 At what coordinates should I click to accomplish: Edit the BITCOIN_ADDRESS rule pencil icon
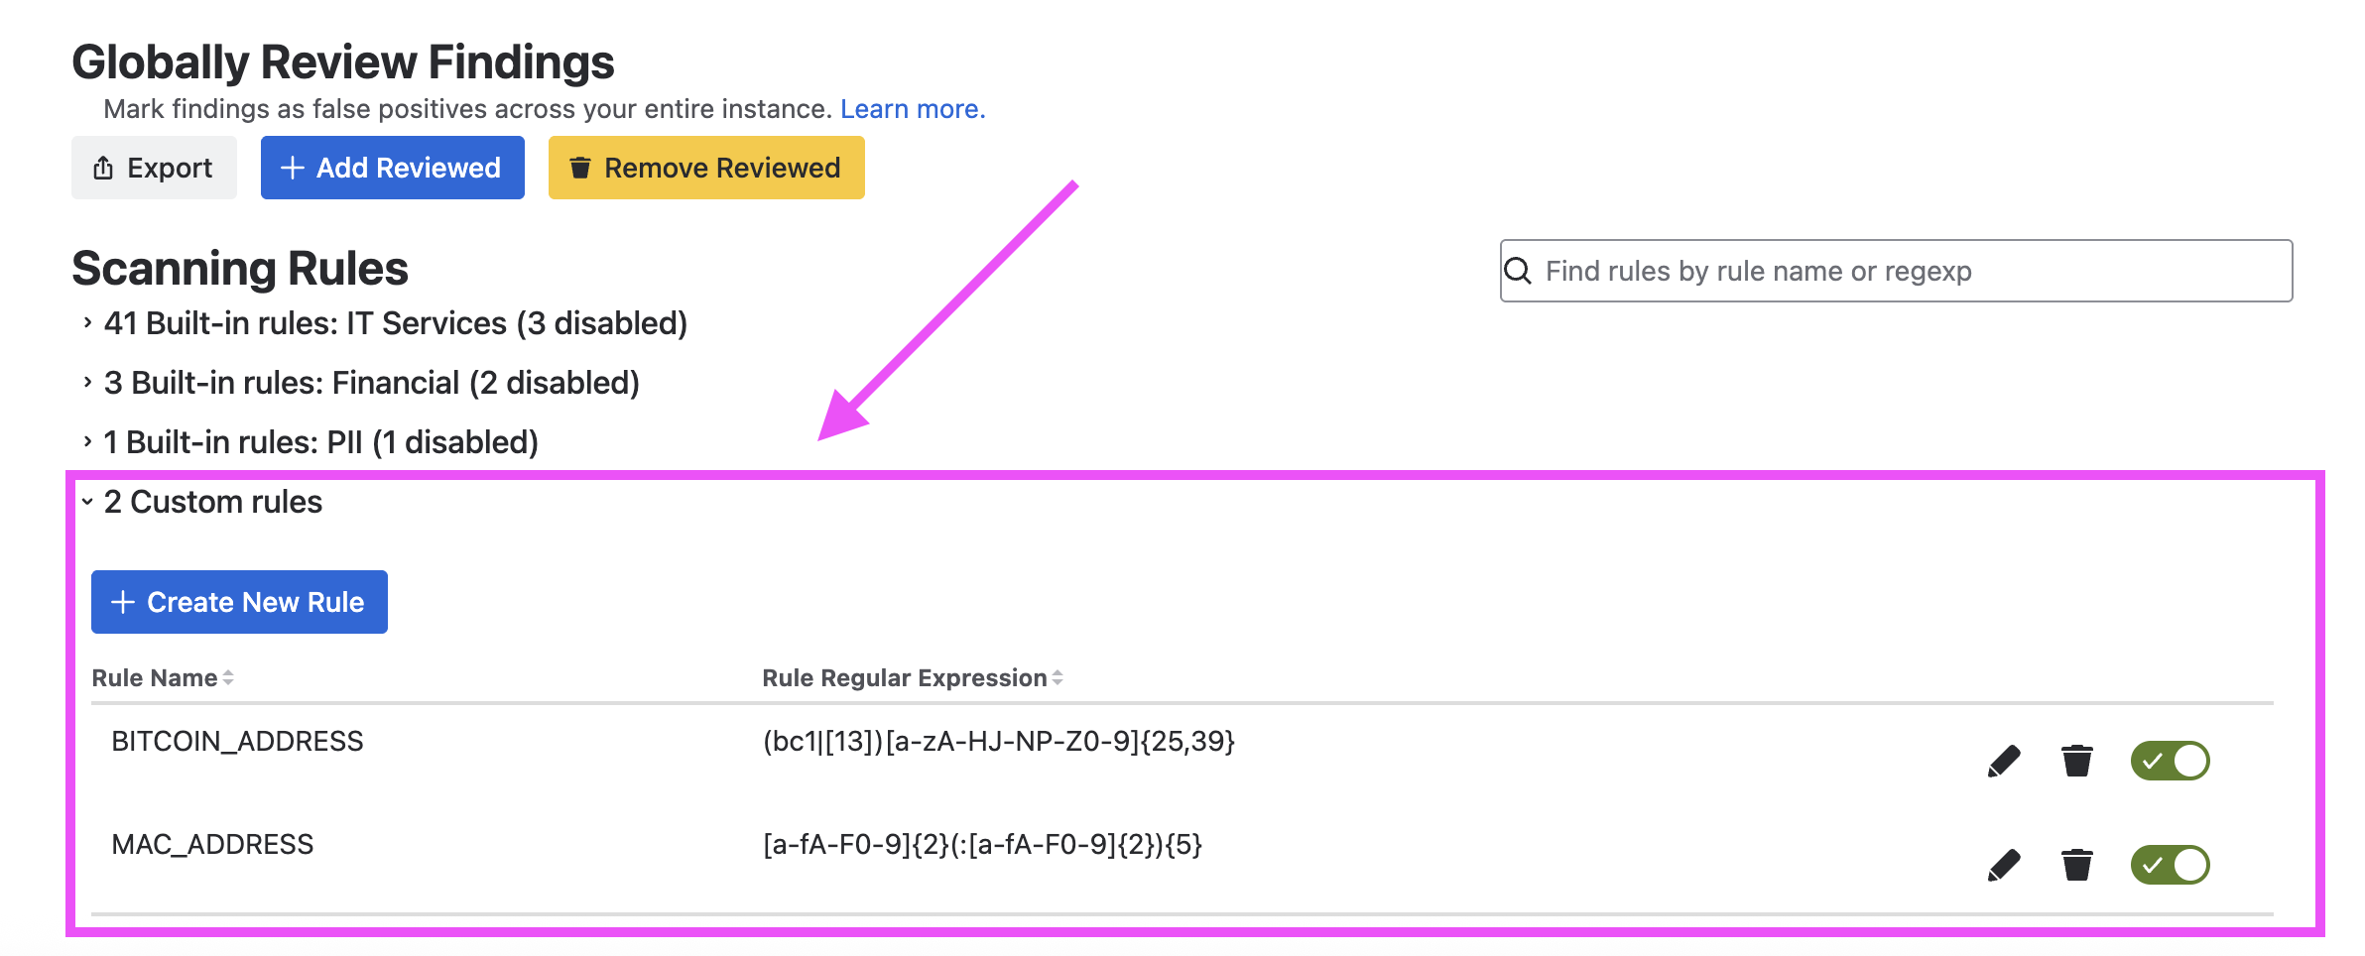(x=2004, y=762)
